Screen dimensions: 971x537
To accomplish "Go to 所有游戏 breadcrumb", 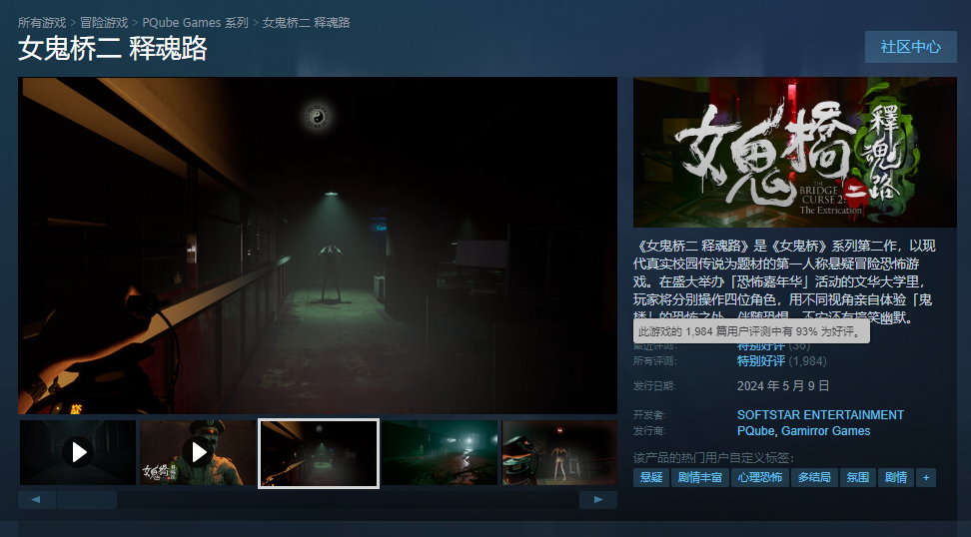I will point(42,23).
